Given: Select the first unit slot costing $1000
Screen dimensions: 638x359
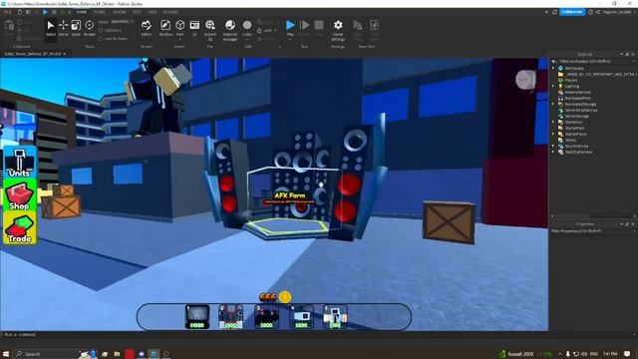Looking at the screenshot, I should point(197,317).
